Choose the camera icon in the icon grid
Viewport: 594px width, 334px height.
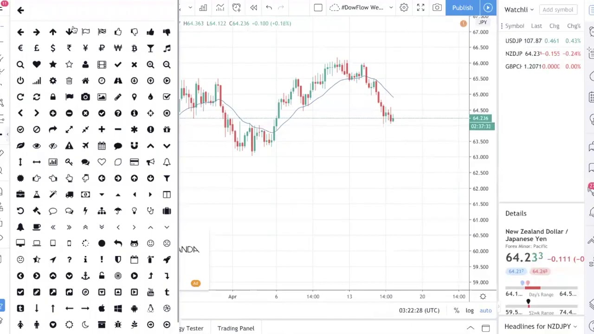pyautogui.click(x=85, y=97)
